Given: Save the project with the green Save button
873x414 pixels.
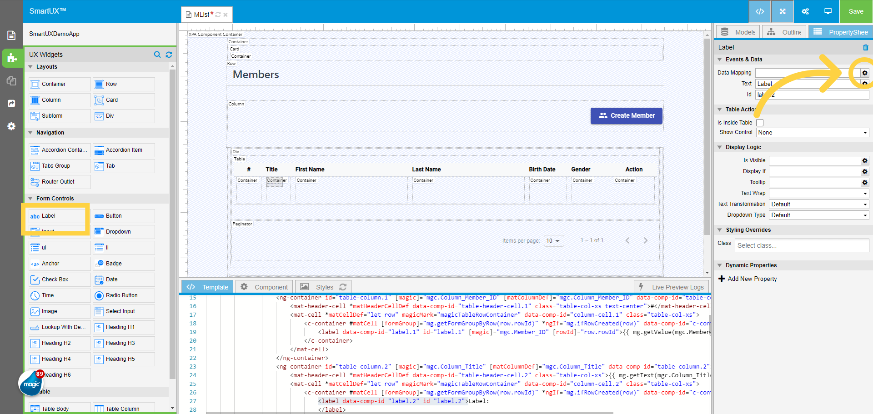Looking at the screenshot, I should (x=856, y=11).
